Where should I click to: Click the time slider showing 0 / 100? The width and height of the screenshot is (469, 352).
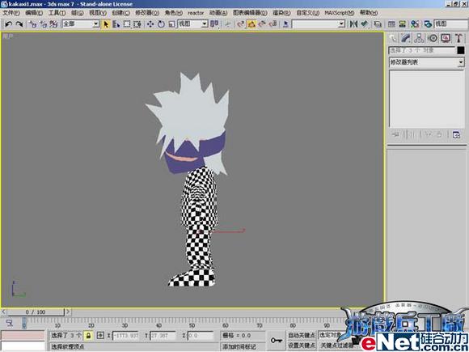36,312
